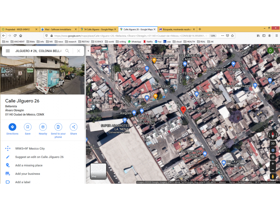
Task: Select the Tienda Mini Super II marker
Action: (255, 86)
